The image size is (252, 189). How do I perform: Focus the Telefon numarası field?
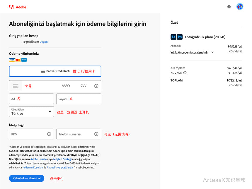[79, 134]
